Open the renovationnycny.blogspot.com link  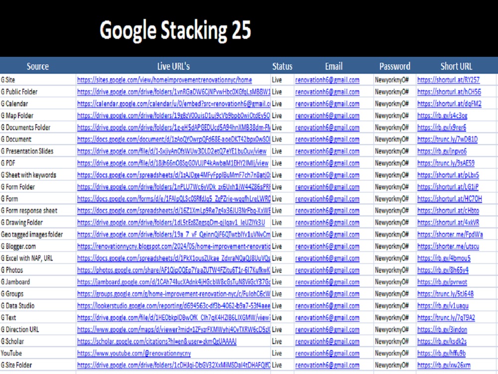174,246
